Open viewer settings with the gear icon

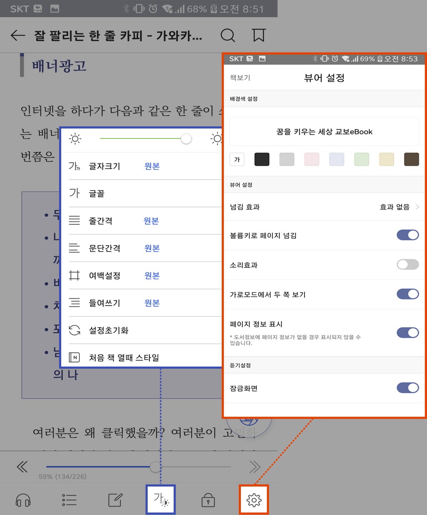pyautogui.click(x=254, y=500)
